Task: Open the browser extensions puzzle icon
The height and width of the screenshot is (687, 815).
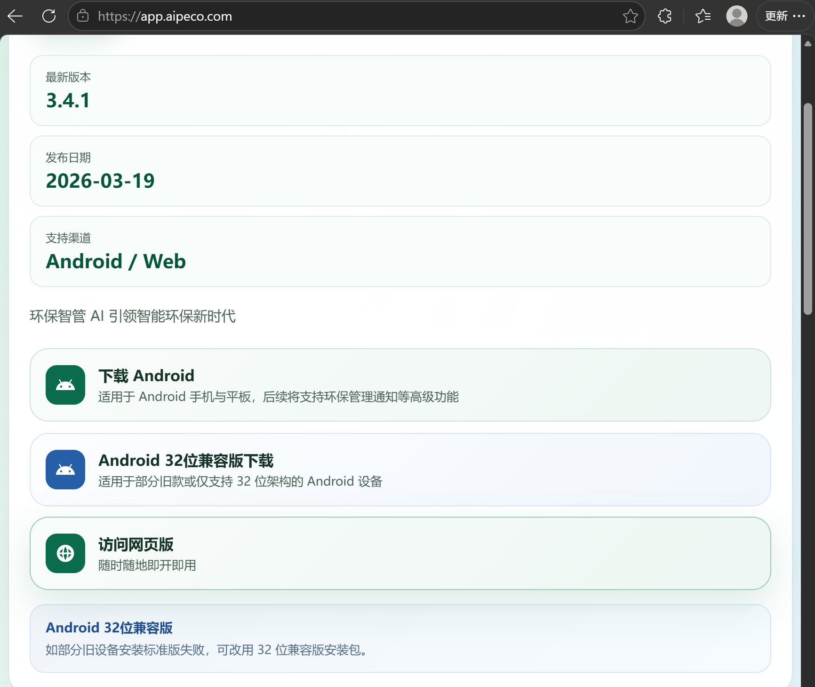Action: click(664, 16)
